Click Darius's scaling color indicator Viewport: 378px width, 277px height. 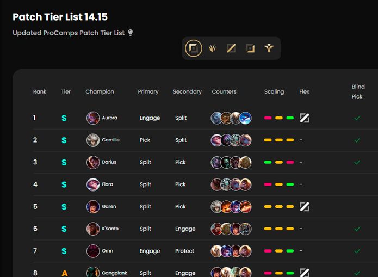(278, 162)
